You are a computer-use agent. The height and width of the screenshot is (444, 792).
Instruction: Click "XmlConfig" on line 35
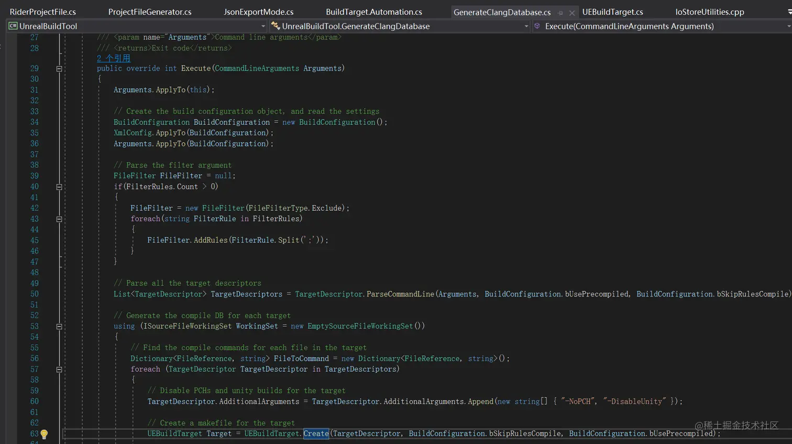133,133
